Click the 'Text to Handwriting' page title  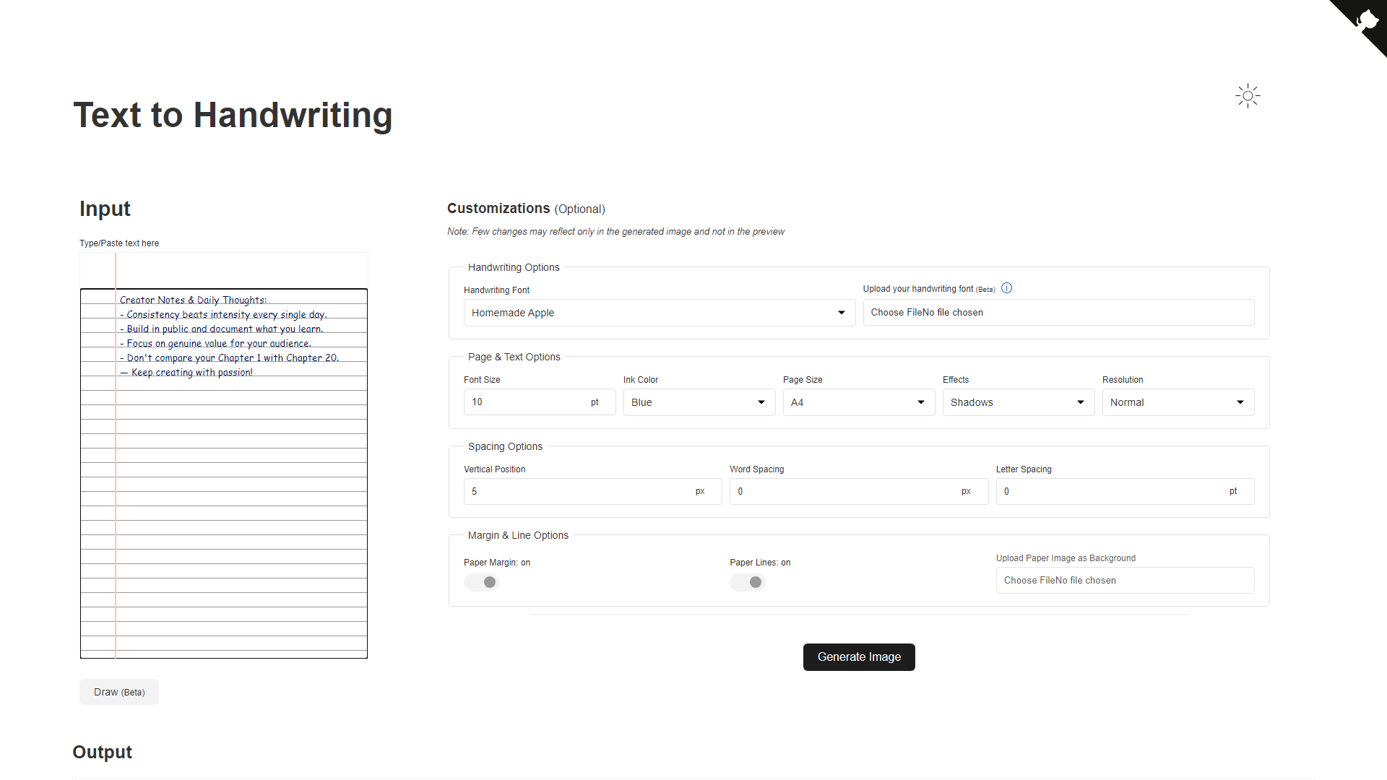[x=233, y=115]
